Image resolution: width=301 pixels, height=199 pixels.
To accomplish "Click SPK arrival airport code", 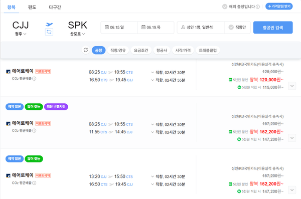I will tap(78, 25).
